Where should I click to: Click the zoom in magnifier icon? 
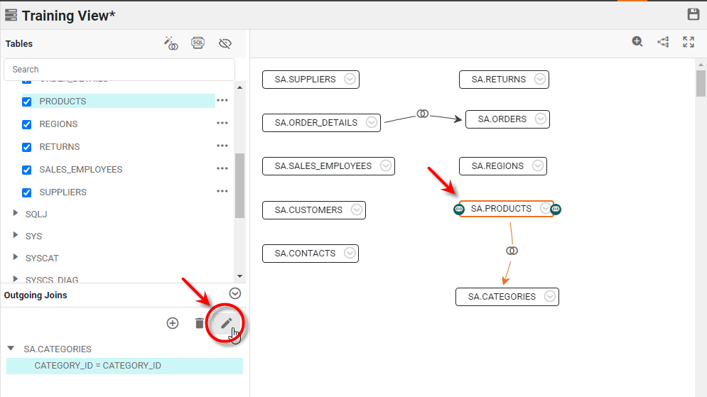coord(637,42)
